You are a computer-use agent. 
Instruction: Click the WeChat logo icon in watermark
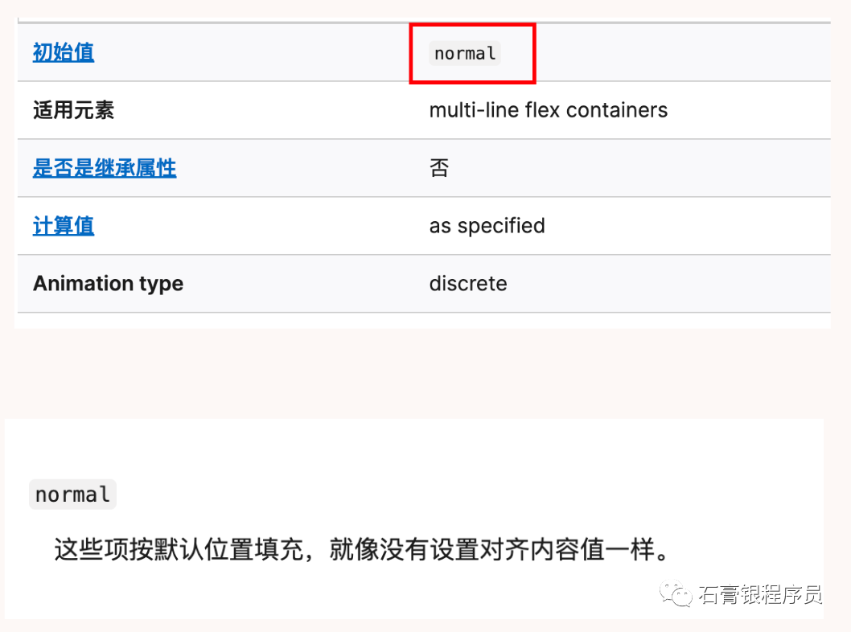(x=676, y=593)
